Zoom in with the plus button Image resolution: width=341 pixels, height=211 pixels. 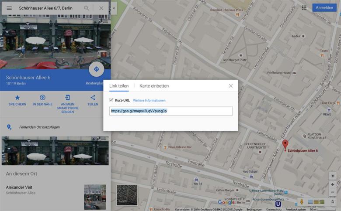[332, 184]
